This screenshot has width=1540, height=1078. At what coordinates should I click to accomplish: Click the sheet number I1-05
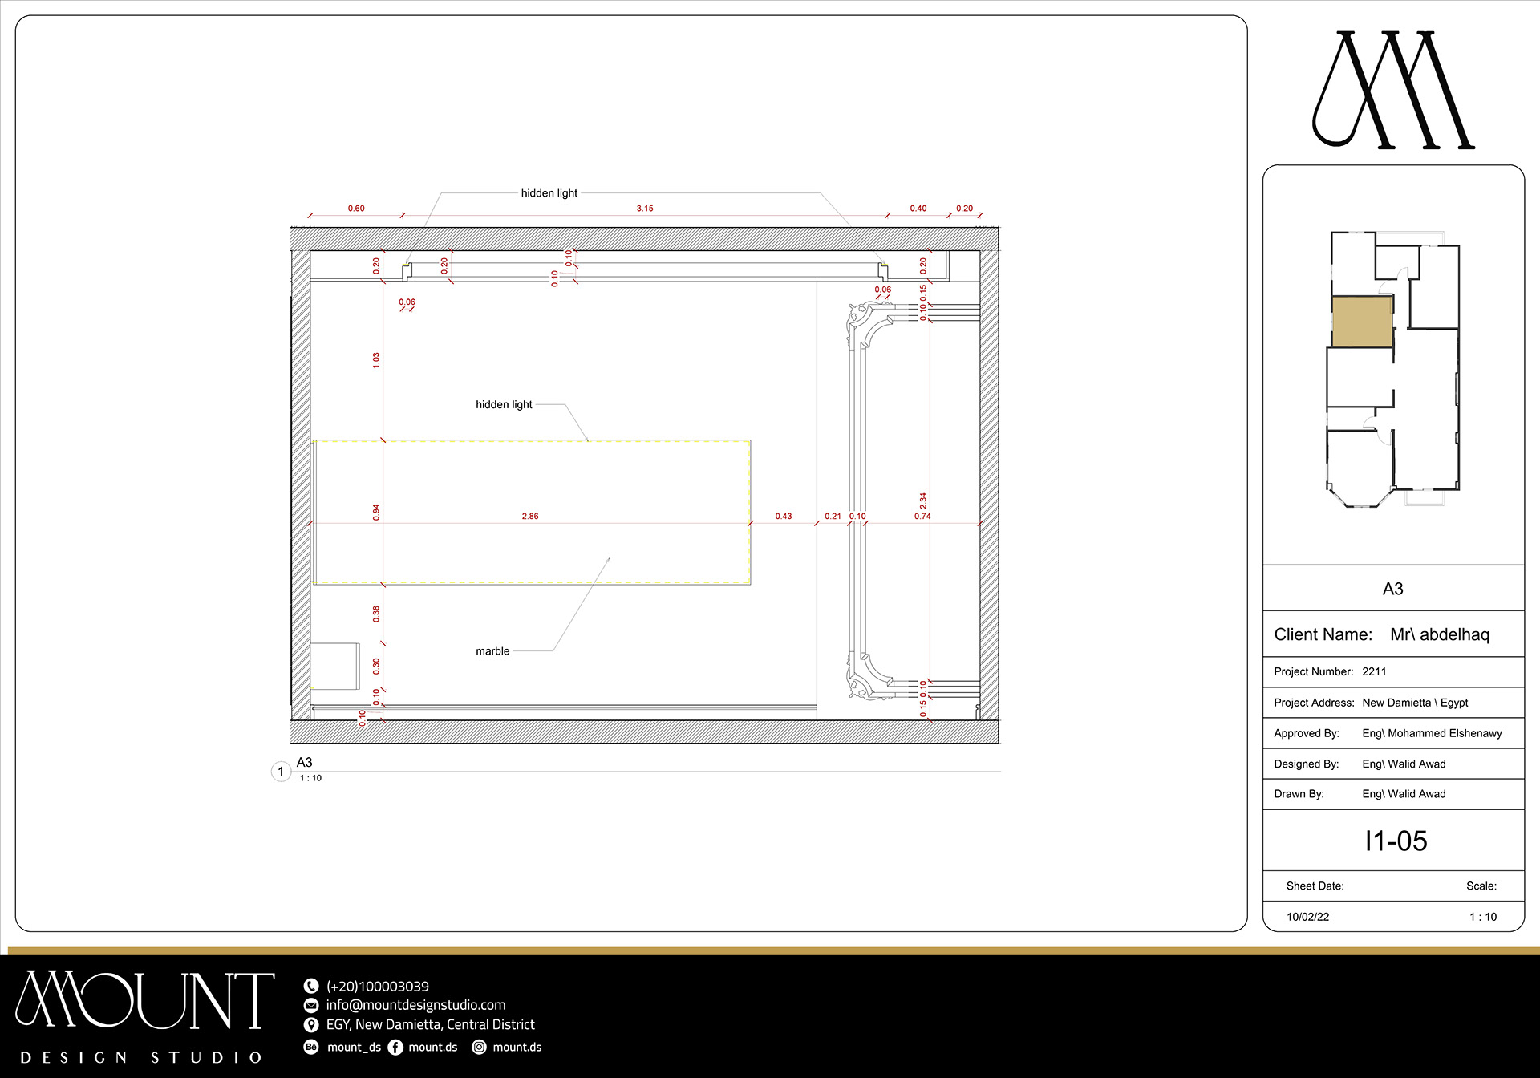1396,841
